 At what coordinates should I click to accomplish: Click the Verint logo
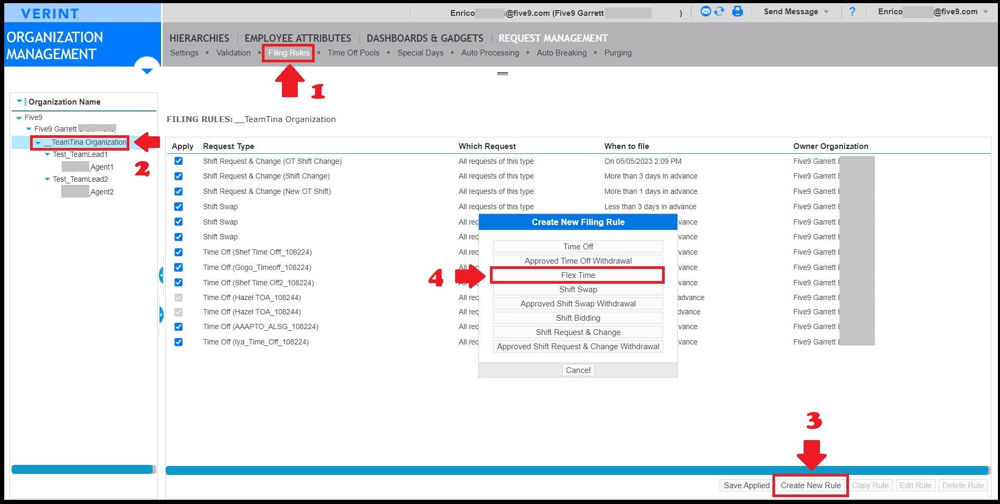(x=50, y=14)
